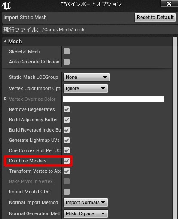Click the vertical scrollbar of options panel
This screenshot has height=219, width=178.
click(x=175, y=128)
